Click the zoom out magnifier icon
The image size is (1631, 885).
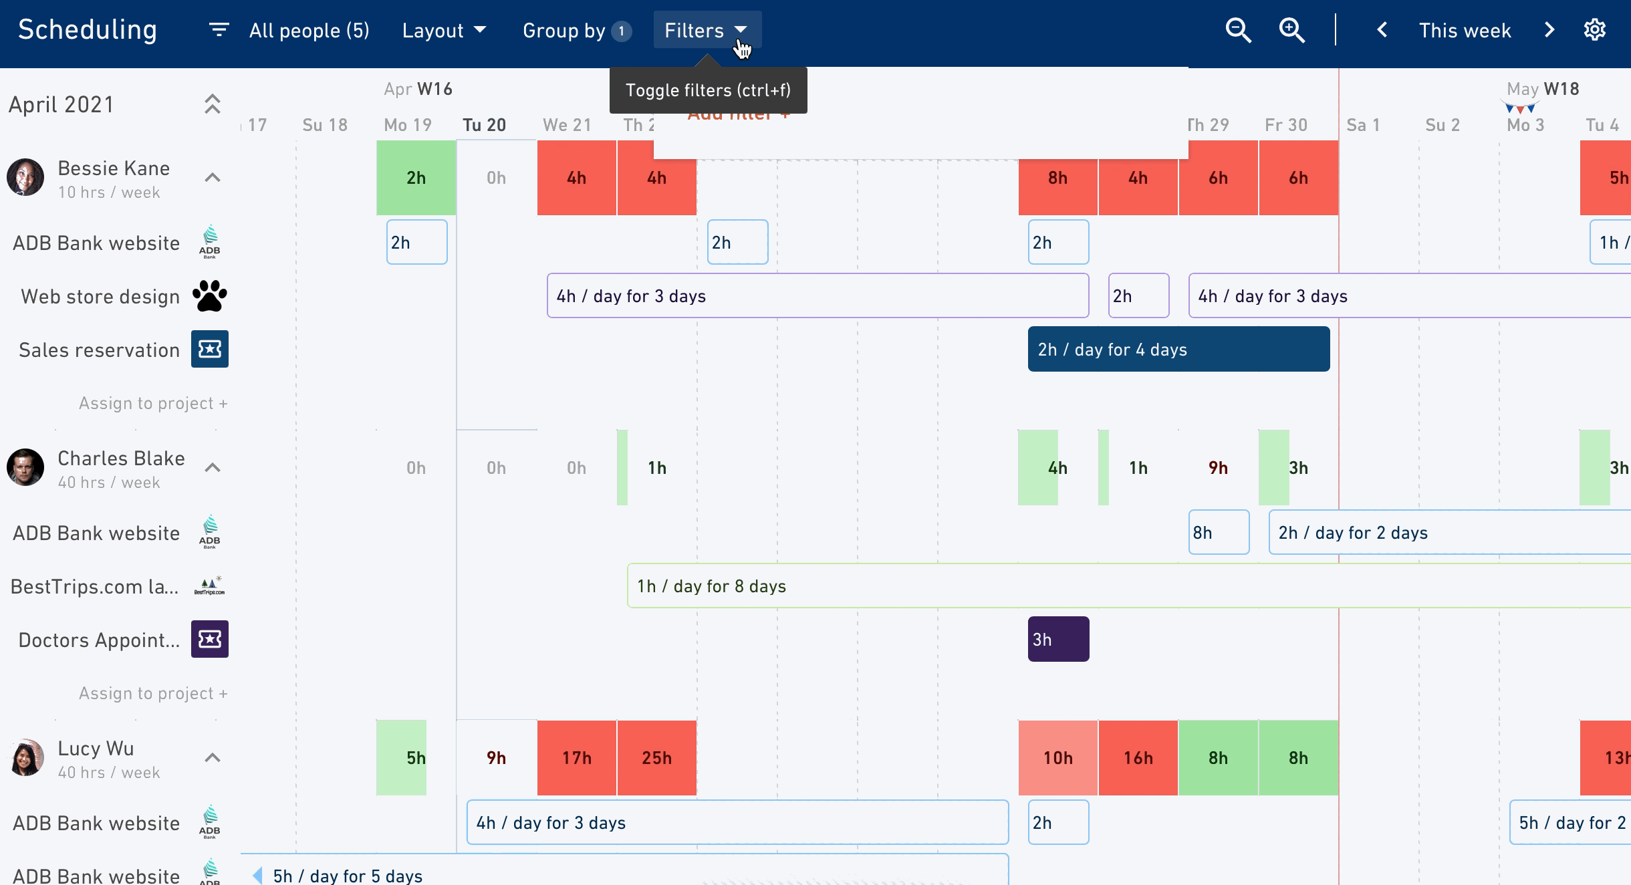[1238, 30]
